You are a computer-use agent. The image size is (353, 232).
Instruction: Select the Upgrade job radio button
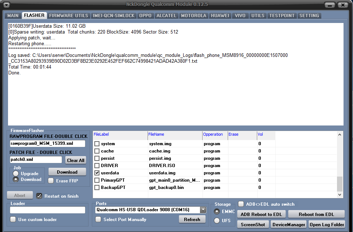click(16, 173)
